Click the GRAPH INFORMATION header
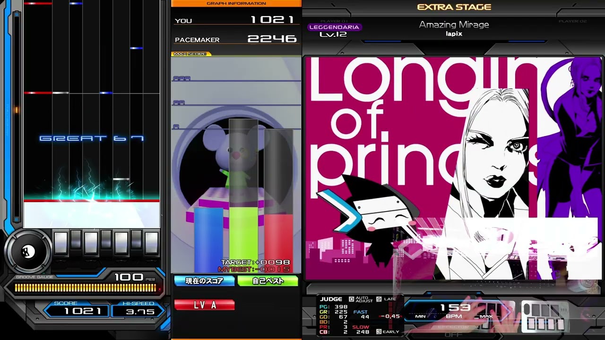This screenshot has height=340, width=605. (236, 3)
